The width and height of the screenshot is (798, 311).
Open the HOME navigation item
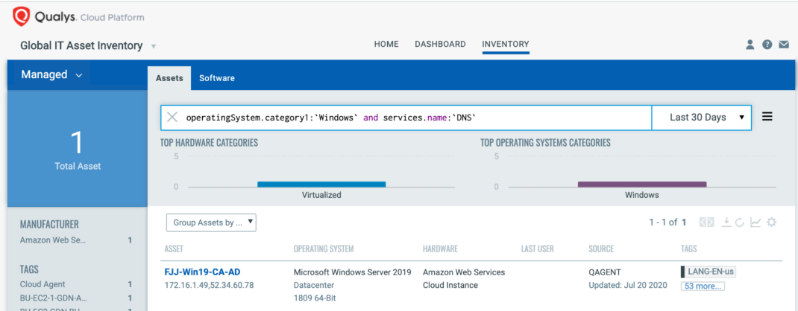pos(386,45)
